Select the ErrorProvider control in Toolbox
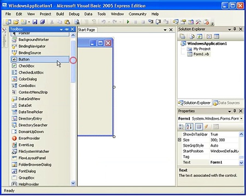This screenshot has width=246, height=196. coord(40,138)
